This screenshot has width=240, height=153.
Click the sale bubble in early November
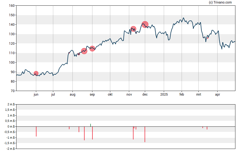pos(133,29)
